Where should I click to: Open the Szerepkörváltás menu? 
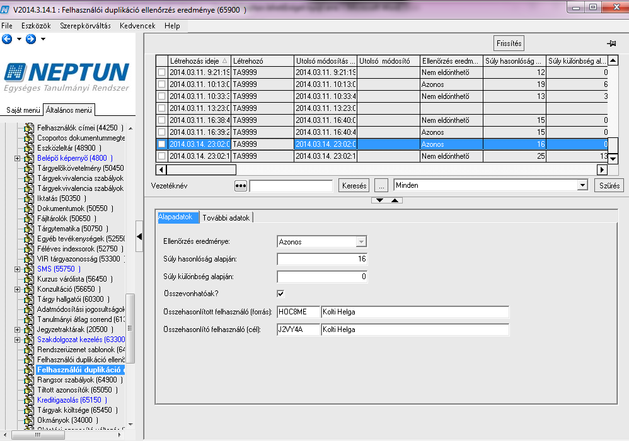coord(85,26)
